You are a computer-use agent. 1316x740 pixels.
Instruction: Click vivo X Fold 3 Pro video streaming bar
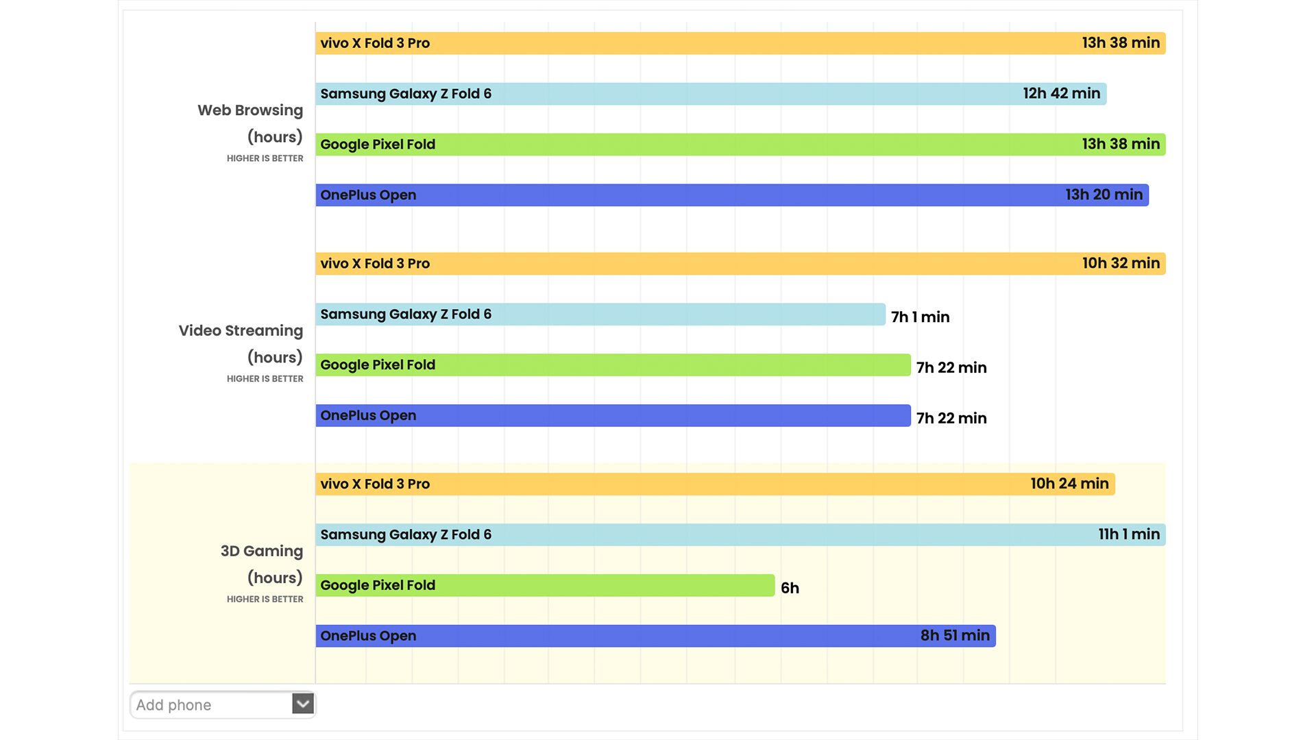click(740, 264)
